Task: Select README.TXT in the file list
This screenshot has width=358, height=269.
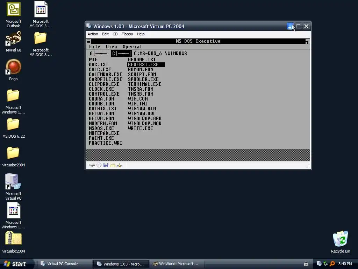Action: 142,60
